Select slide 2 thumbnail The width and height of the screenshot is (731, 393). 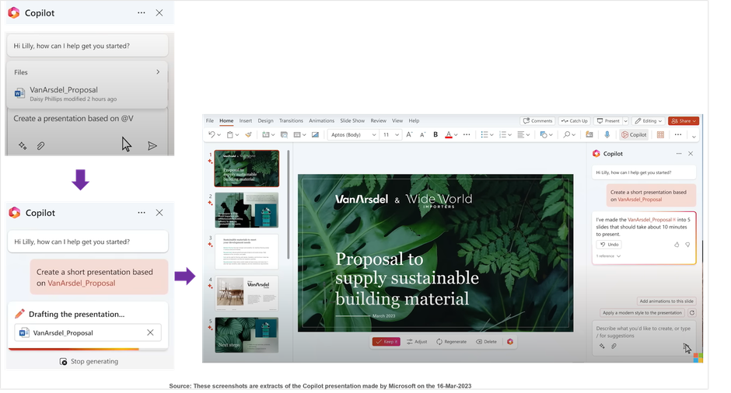[x=247, y=210]
